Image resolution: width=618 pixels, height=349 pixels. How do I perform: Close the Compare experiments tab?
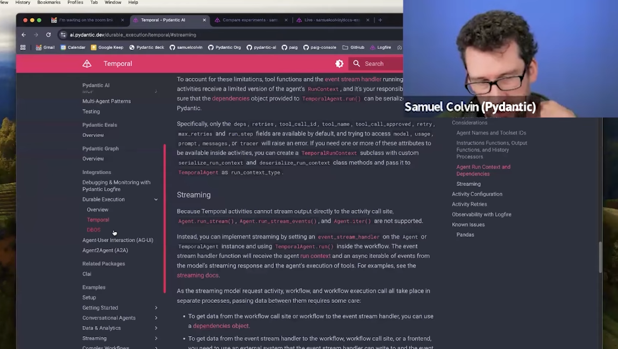click(286, 20)
